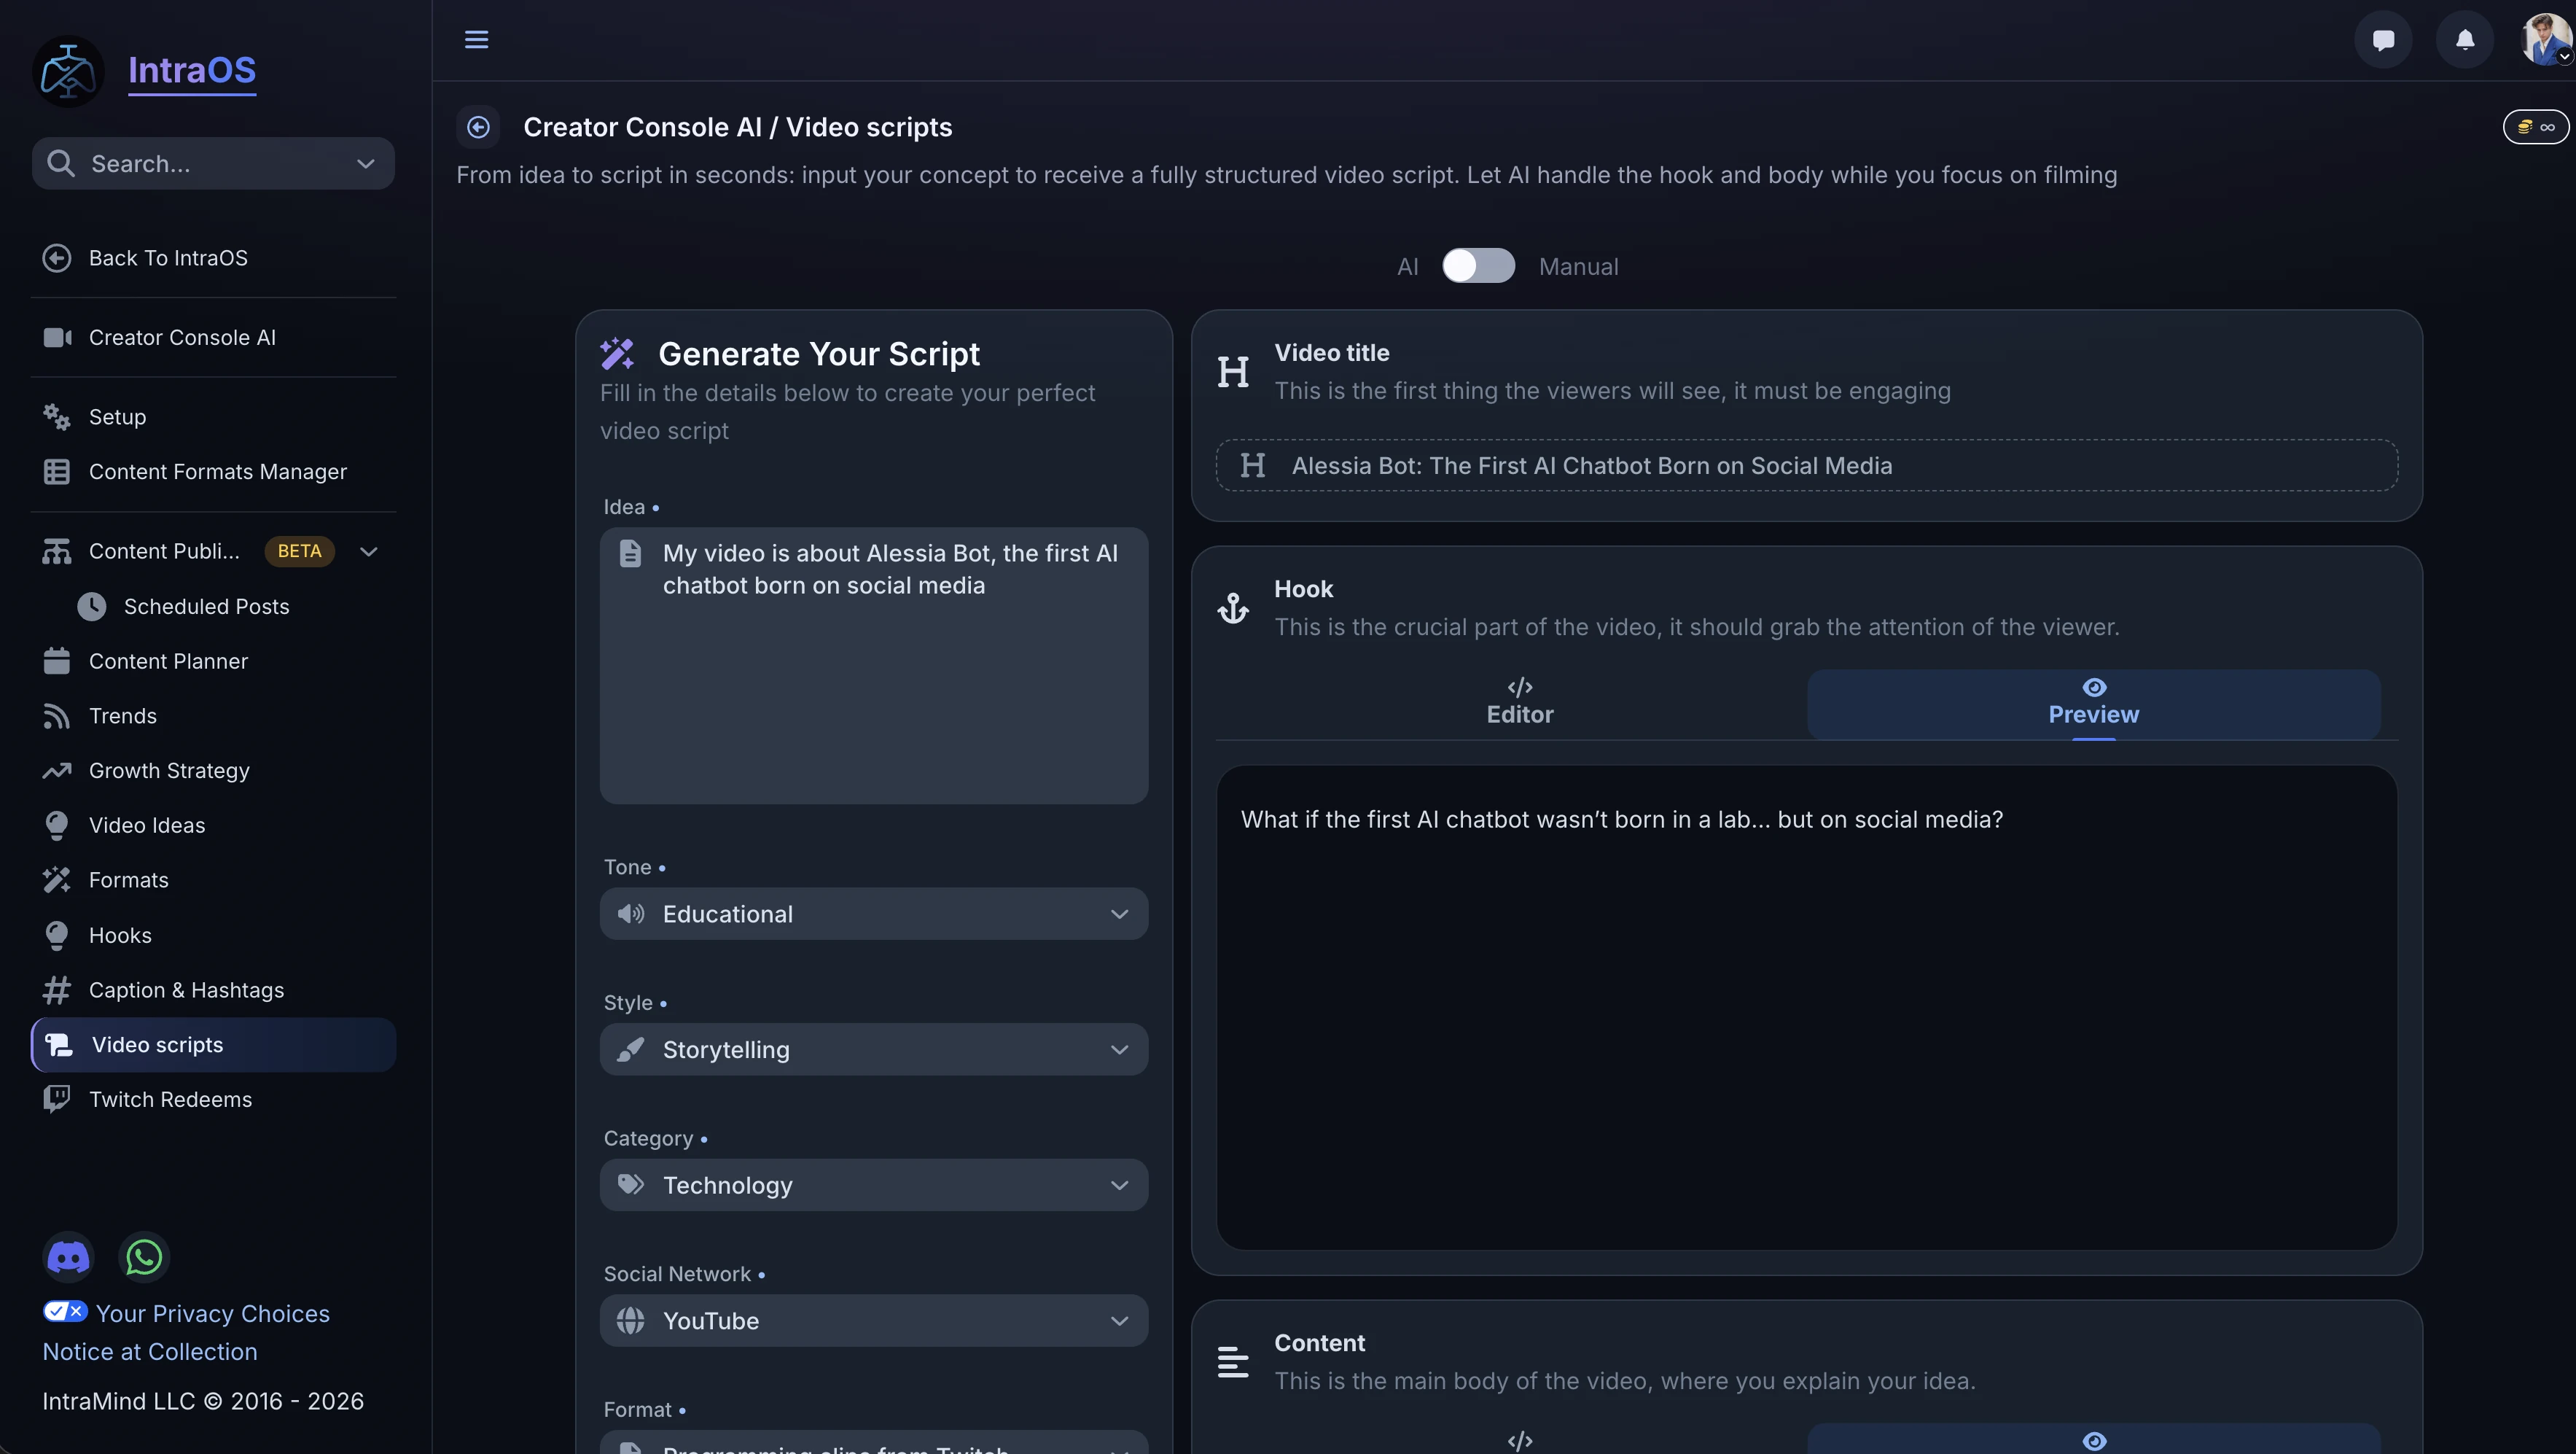2576x1454 pixels.
Task: Open the Style dropdown set to Storytelling
Action: coord(874,1049)
